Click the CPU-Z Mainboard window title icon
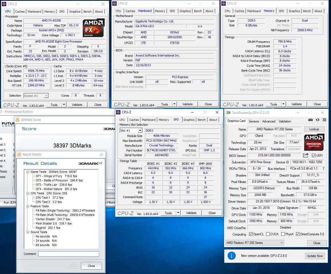The height and width of the screenshot is (274, 331). click(114, 3)
